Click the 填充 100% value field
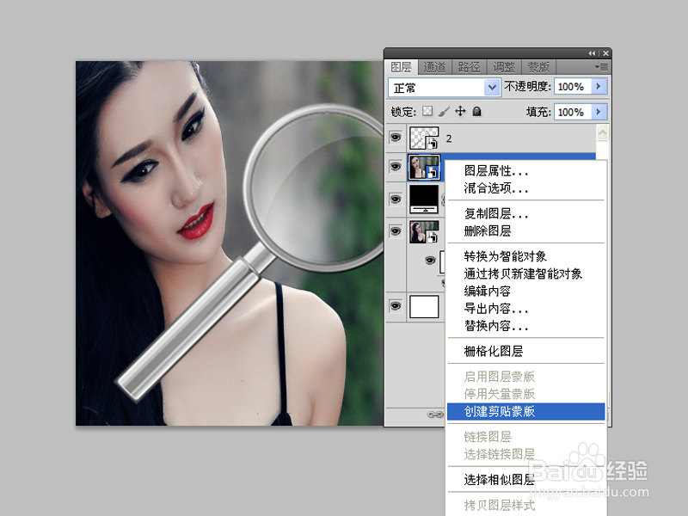 (573, 112)
